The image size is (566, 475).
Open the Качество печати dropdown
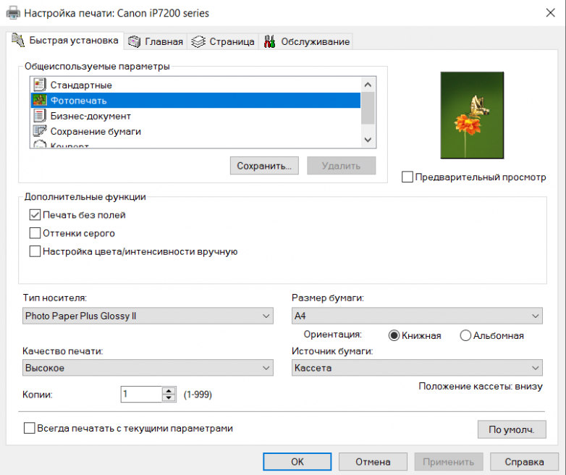coord(148,368)
